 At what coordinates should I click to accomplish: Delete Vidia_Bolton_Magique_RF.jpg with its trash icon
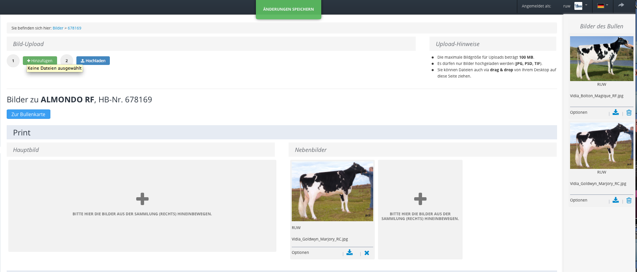tap(629, 113)
